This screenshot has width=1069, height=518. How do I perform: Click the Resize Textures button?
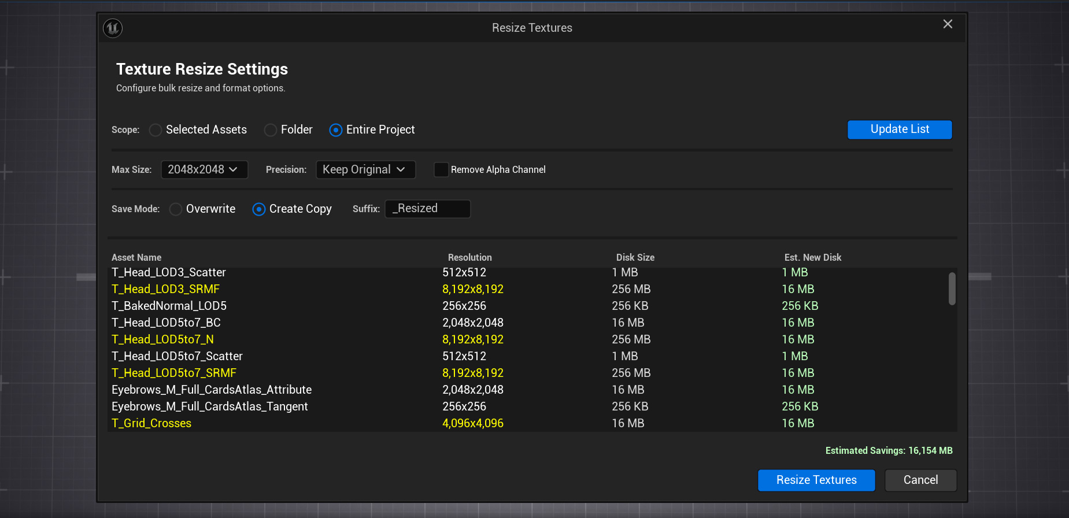point(816,480)
